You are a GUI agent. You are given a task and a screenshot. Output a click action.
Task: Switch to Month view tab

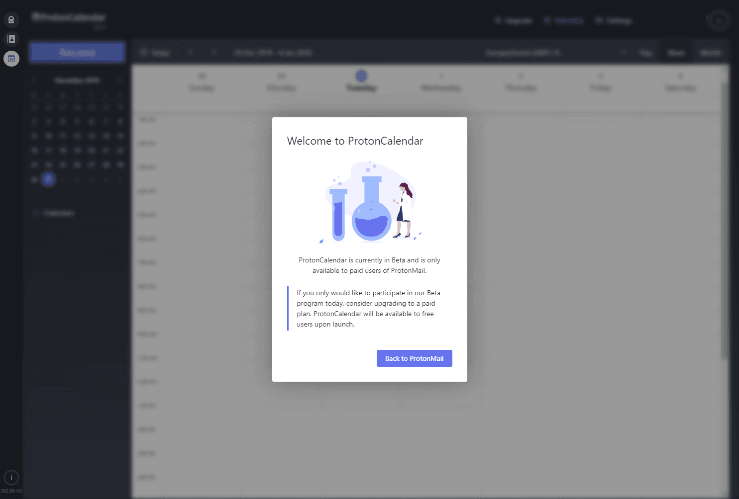710,53
